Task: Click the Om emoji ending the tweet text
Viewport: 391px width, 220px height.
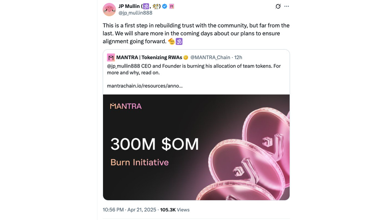Action: pyautogui.click(x=179, y=41)
